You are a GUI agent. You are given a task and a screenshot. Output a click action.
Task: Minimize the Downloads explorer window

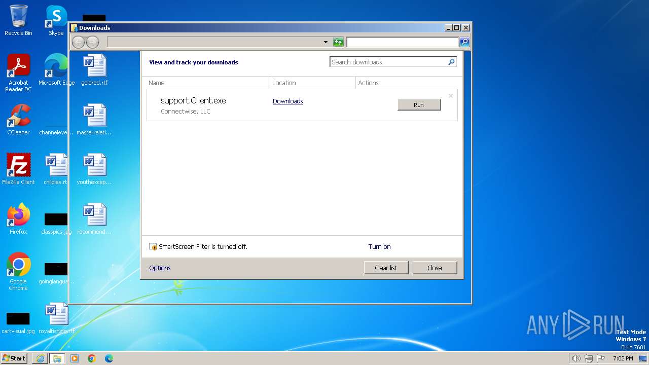[x=448, y=28]
